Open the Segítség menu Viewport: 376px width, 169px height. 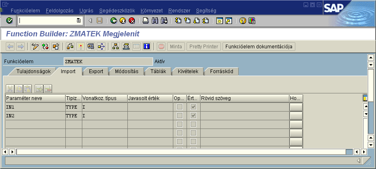(x=206, y=11)
